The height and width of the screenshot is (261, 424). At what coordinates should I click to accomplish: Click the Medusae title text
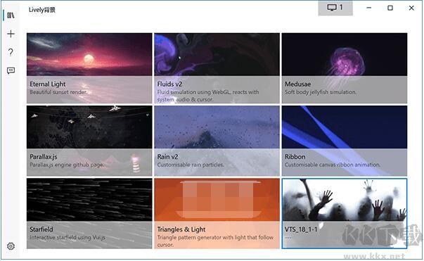coord(297,84)
